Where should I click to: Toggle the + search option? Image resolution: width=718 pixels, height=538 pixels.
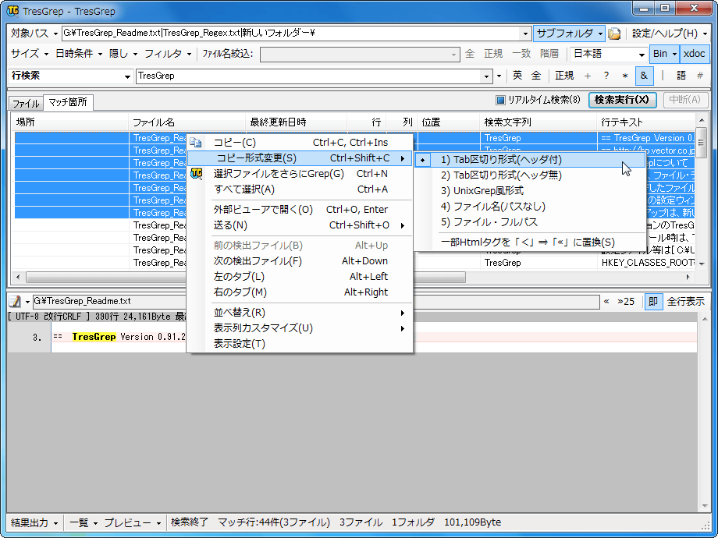click(x=588, y=76)
